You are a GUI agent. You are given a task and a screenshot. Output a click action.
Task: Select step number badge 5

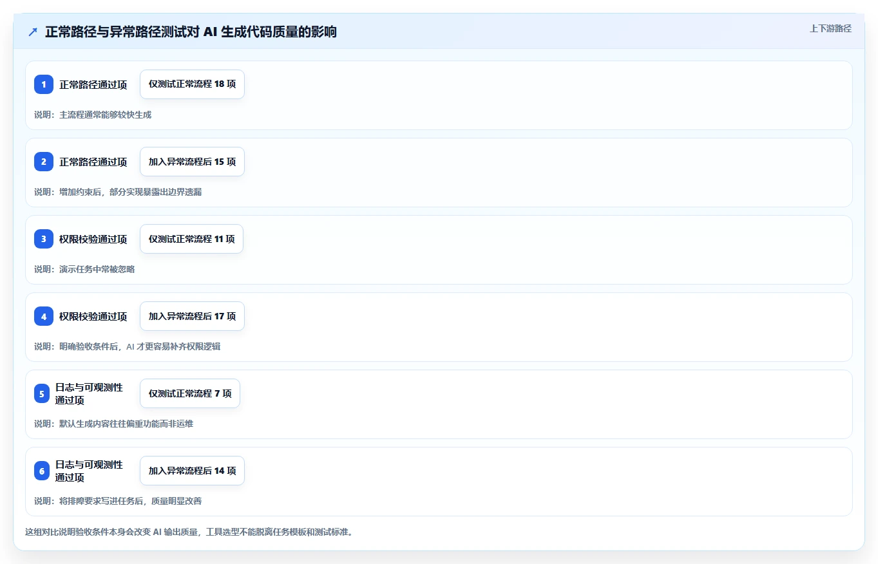(x=42, y=393)
